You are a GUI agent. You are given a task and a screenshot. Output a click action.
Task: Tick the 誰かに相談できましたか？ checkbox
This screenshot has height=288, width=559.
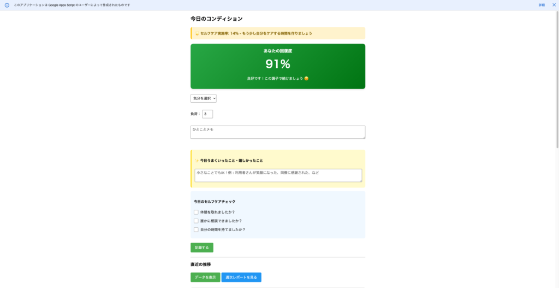coord(196,221)
